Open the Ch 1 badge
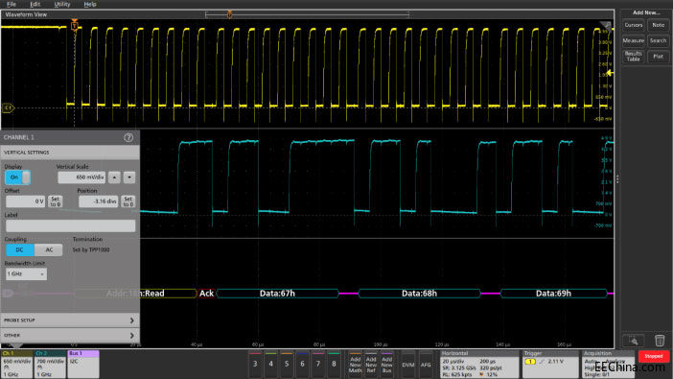Image resolution: width=673 pixels, height=379 pixels. 16,364
